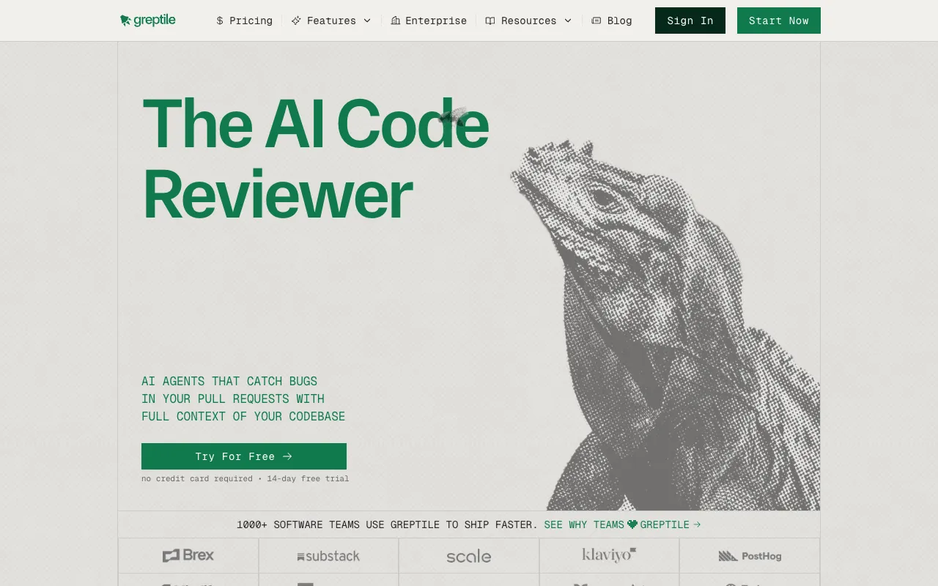Click the building icon beside Enterprise

[x=396, y=21]
